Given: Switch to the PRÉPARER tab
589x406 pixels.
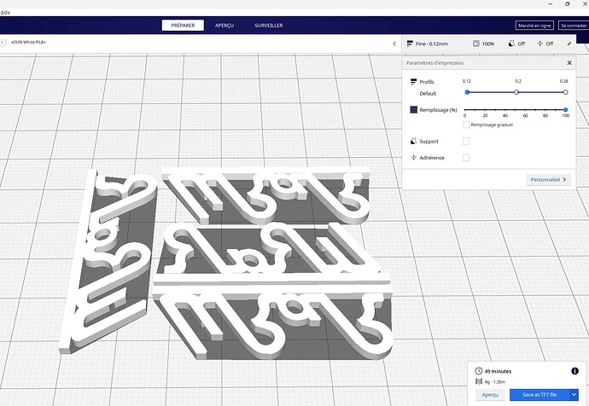Looking at the screenshot, I should [x=183, y=26].
